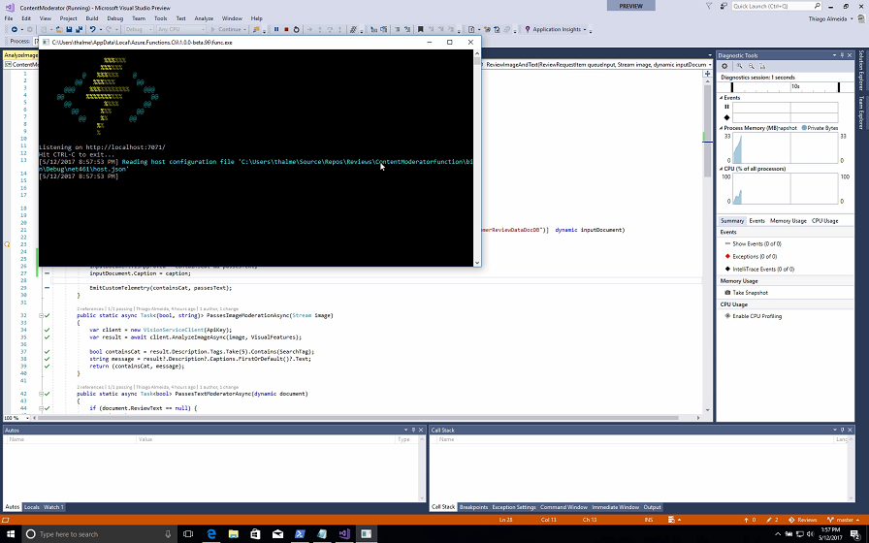869x543 pixels.
Task: Click the Save All icon
Action: (79, 29)
